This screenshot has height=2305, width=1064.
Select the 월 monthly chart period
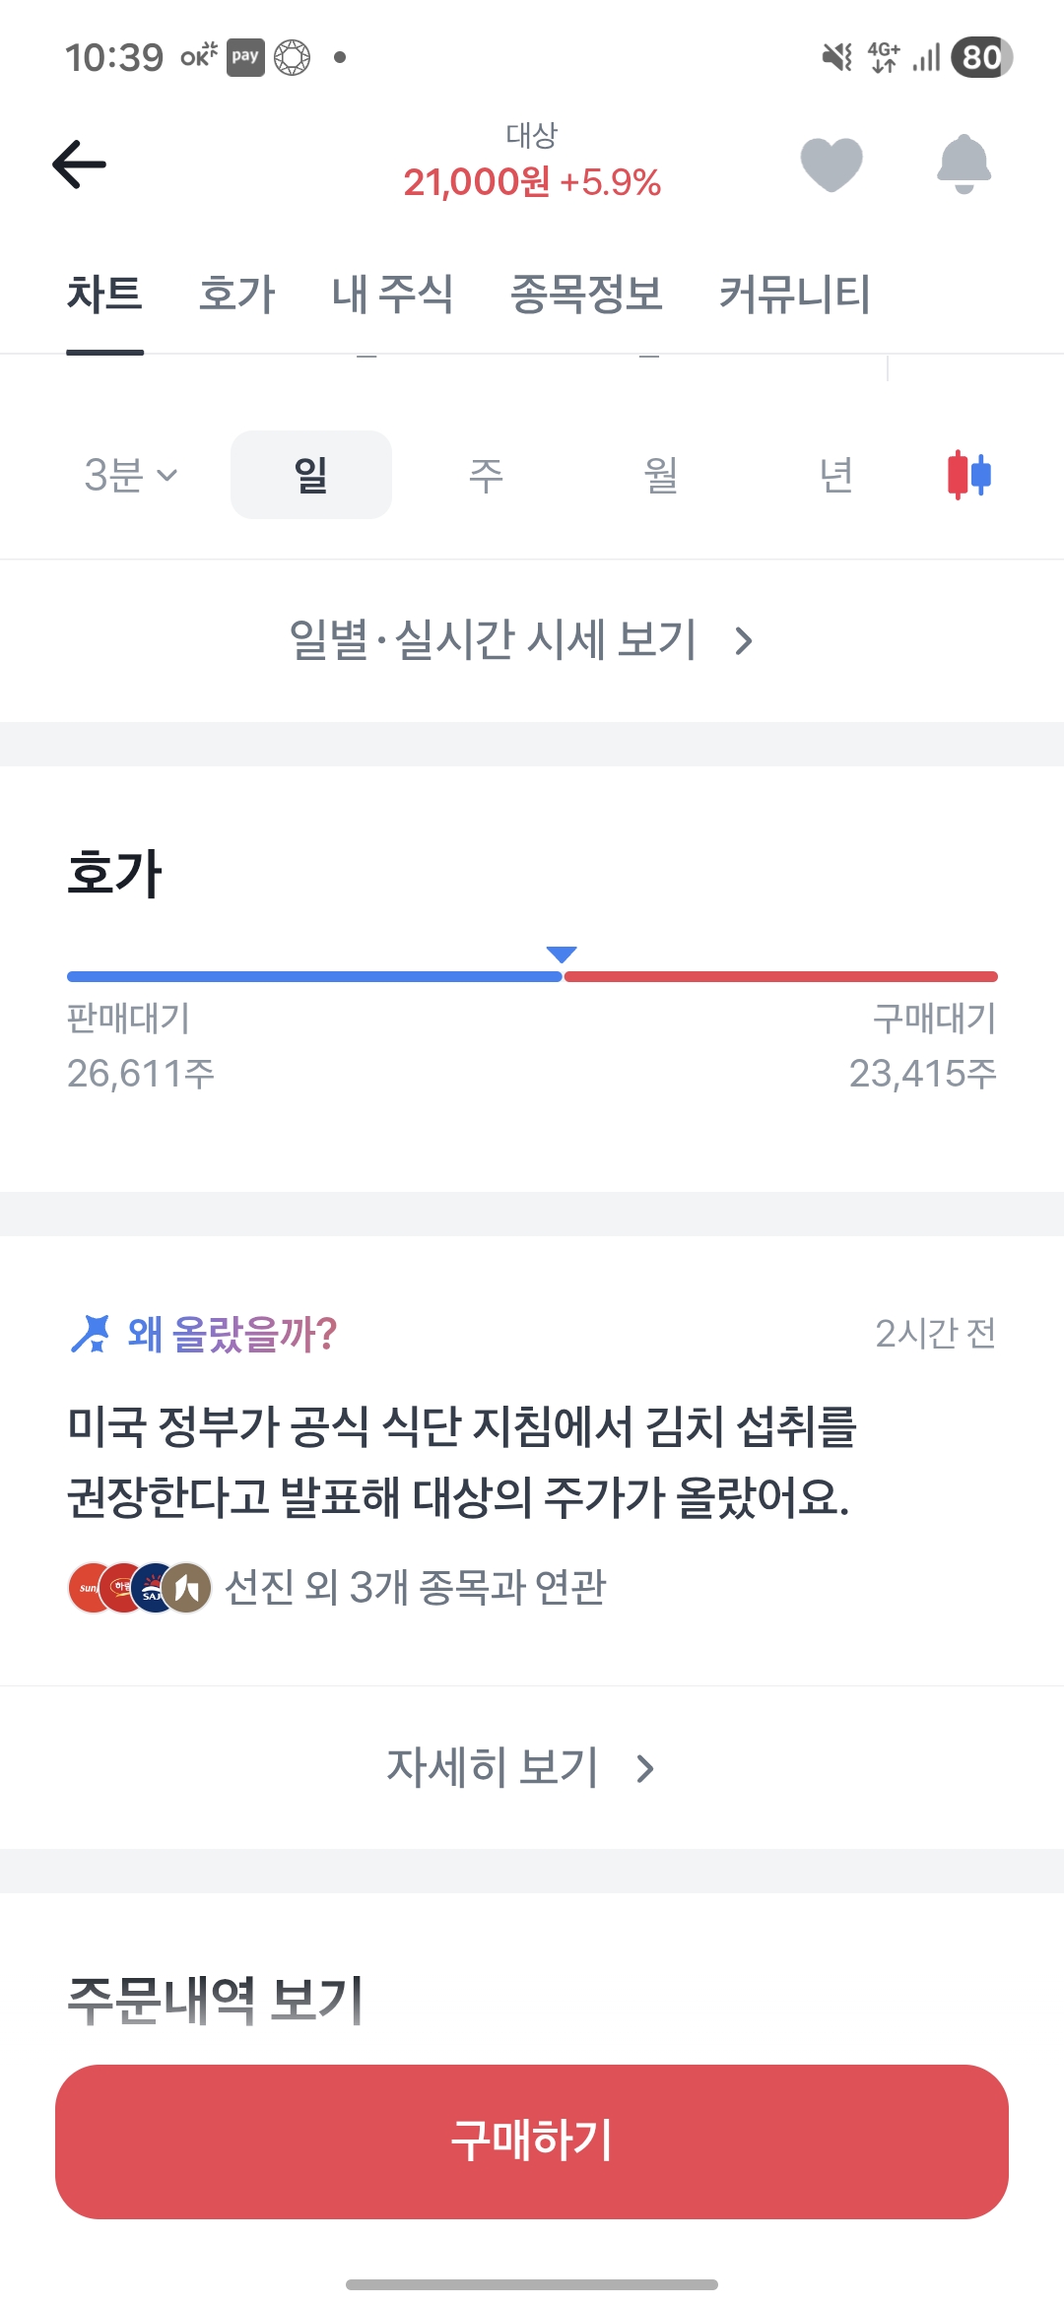pos(661,475)
